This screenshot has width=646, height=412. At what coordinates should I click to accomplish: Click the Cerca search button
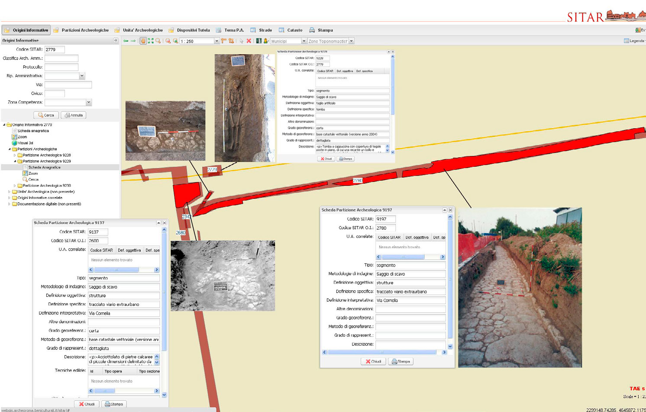[46, 115]
